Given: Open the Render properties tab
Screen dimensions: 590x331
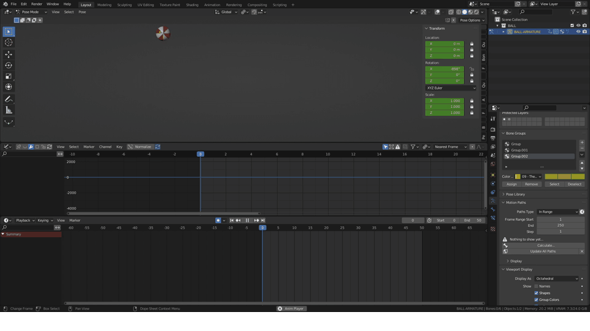Looking at the screenshot, I should [x=493, y=129].
